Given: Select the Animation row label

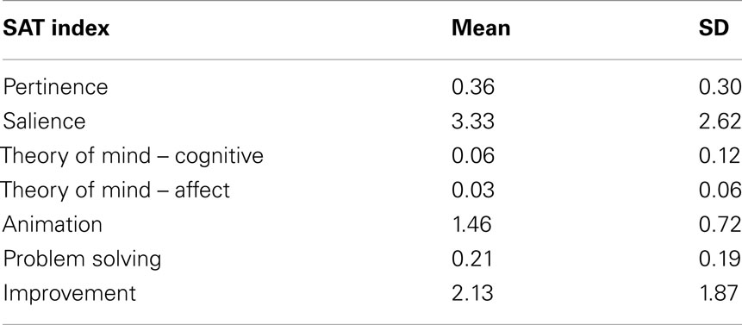Looking at the screenshot, I should [52, 224].
